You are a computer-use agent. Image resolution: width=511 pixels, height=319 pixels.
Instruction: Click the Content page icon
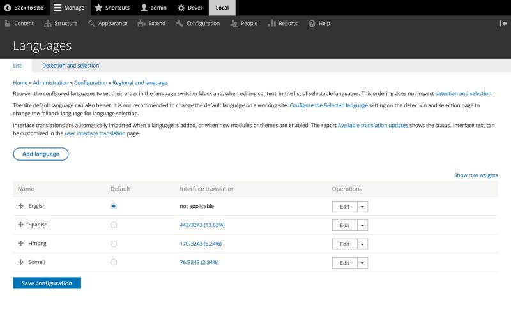pos(8,24)
